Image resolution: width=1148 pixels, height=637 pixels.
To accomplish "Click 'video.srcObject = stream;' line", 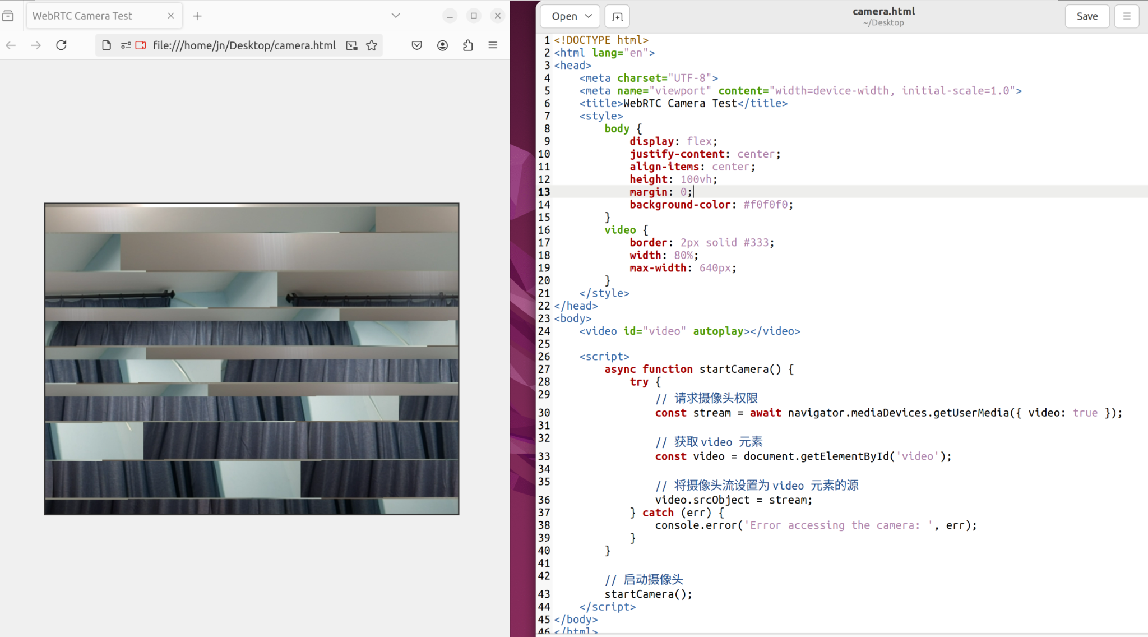I will click(x=733, y=500).
